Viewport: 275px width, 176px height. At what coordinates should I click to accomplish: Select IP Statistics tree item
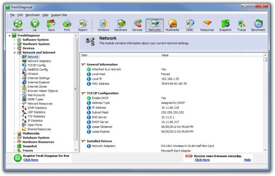tap(35, 121)
